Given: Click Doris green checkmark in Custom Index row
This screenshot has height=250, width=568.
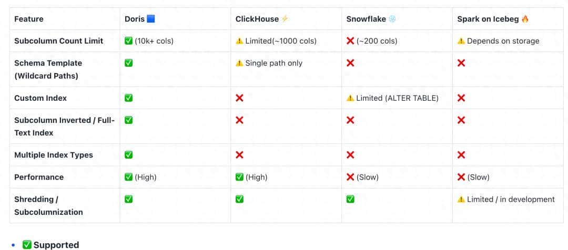Looking at the screenshot, I should point(129,98).
